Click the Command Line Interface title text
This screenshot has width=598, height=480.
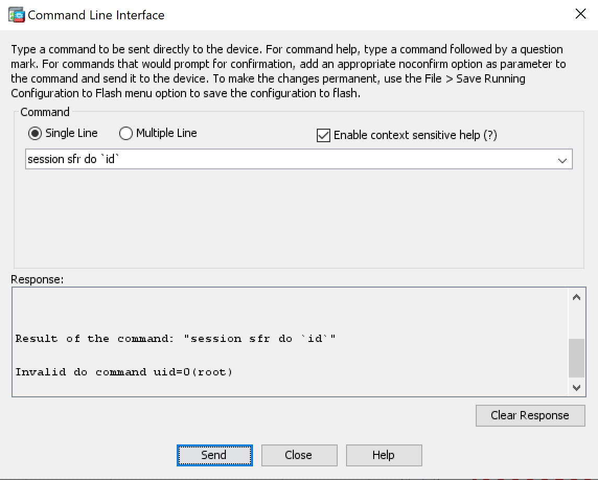(x=96, y=15)
